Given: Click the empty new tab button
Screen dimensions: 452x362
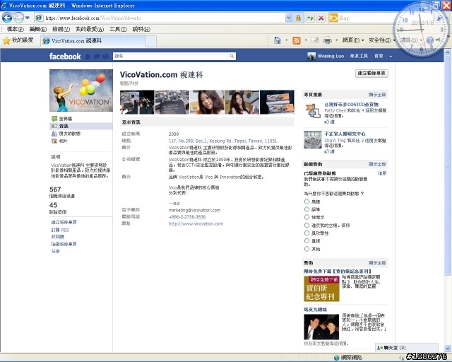Looking at the screenshot, I should (151, 41).
